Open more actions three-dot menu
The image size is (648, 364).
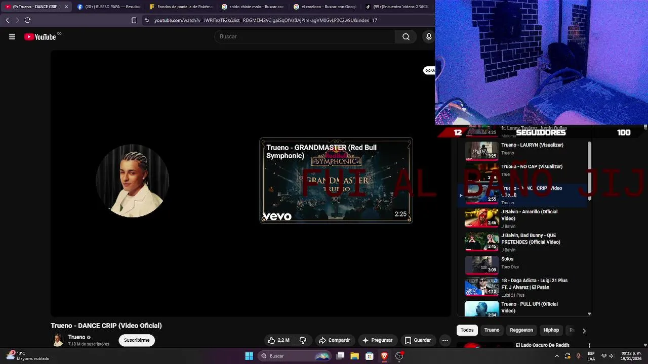pos(445,340)
